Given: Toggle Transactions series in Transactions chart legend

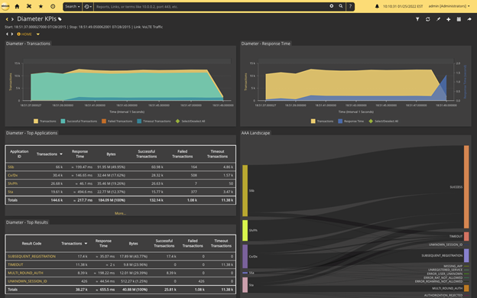Looking at the screenshot, I should pyautogui.click(x=44, y=121).
